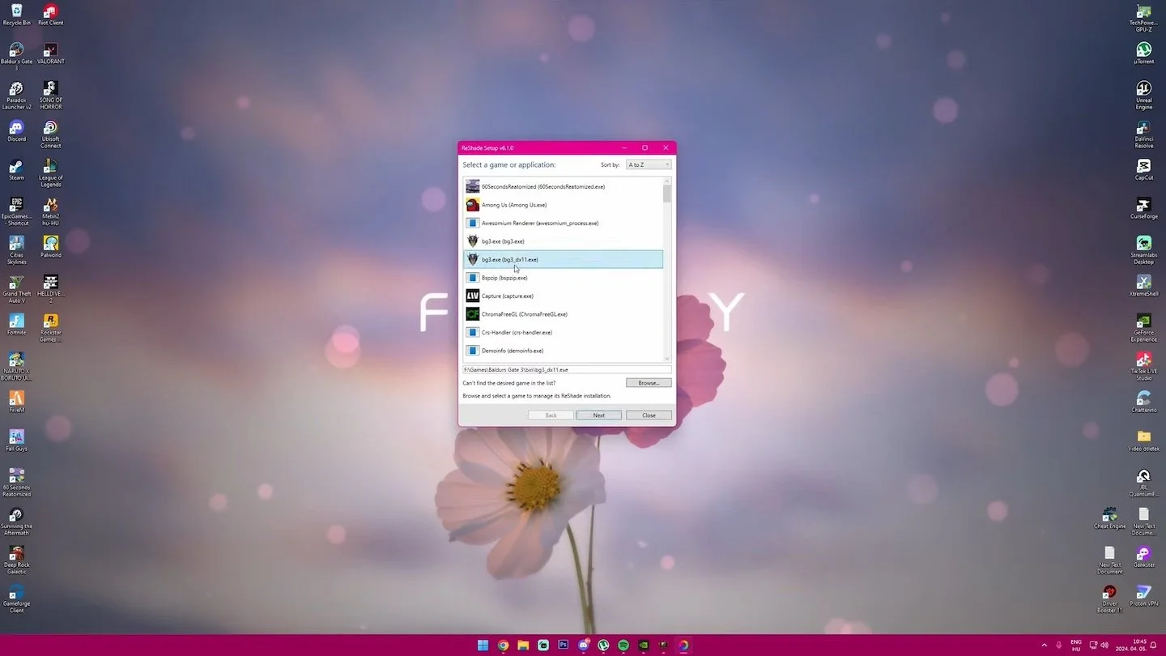
Task: Open the Sort by A to Z dropdown
Action: [649, 164]
